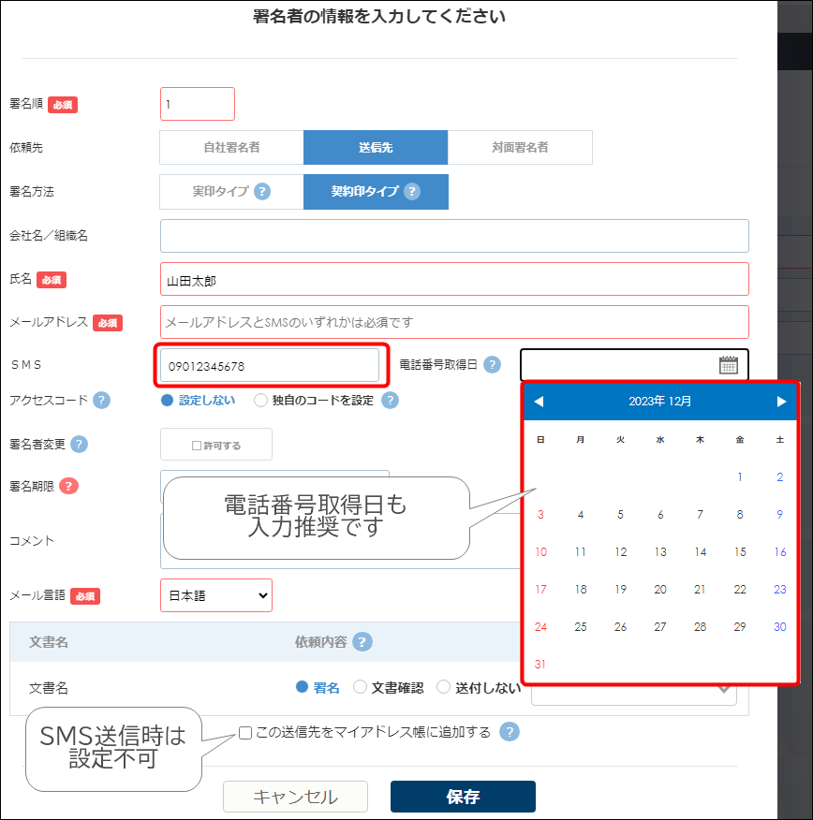Select the 自社署名者 tab
Image resolution: width=813 pixels, height=820 pixels.
231,148
